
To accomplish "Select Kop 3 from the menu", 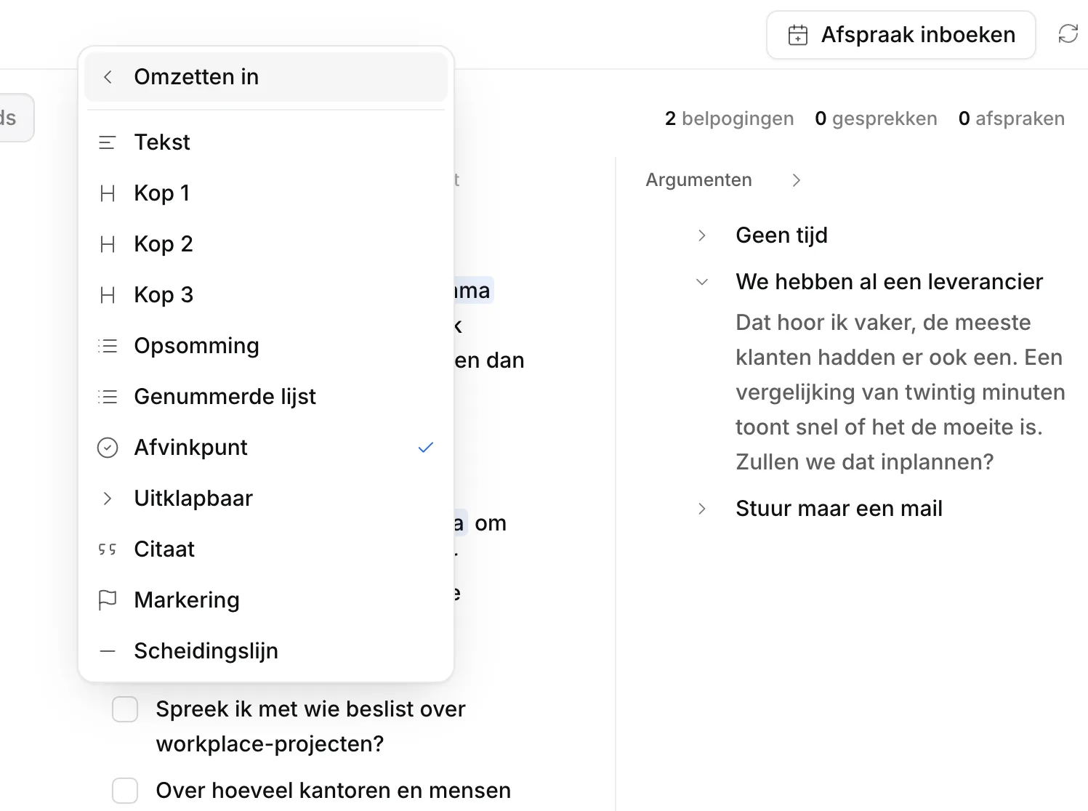I will point(266,295).
